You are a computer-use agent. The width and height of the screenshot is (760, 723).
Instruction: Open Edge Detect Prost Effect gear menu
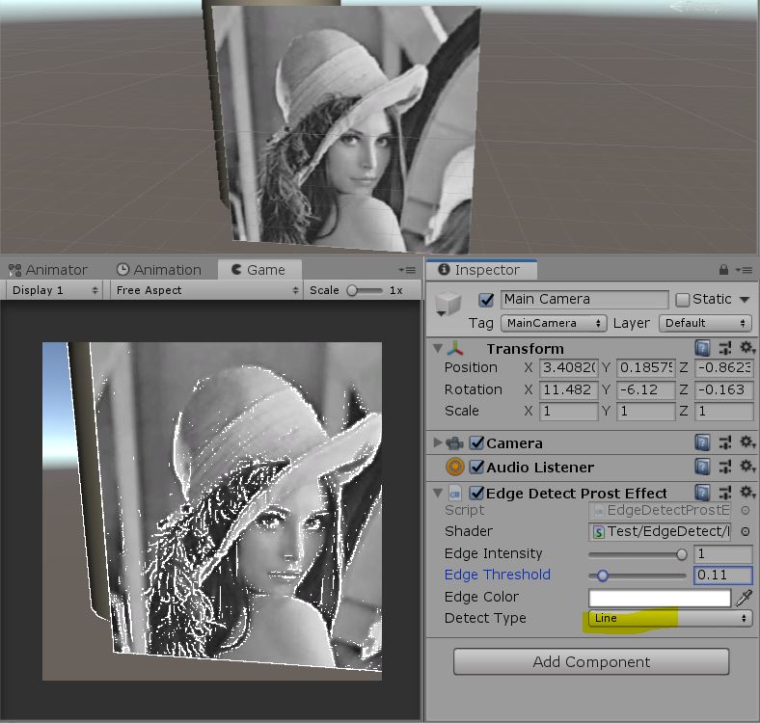[x=746, y=492]
